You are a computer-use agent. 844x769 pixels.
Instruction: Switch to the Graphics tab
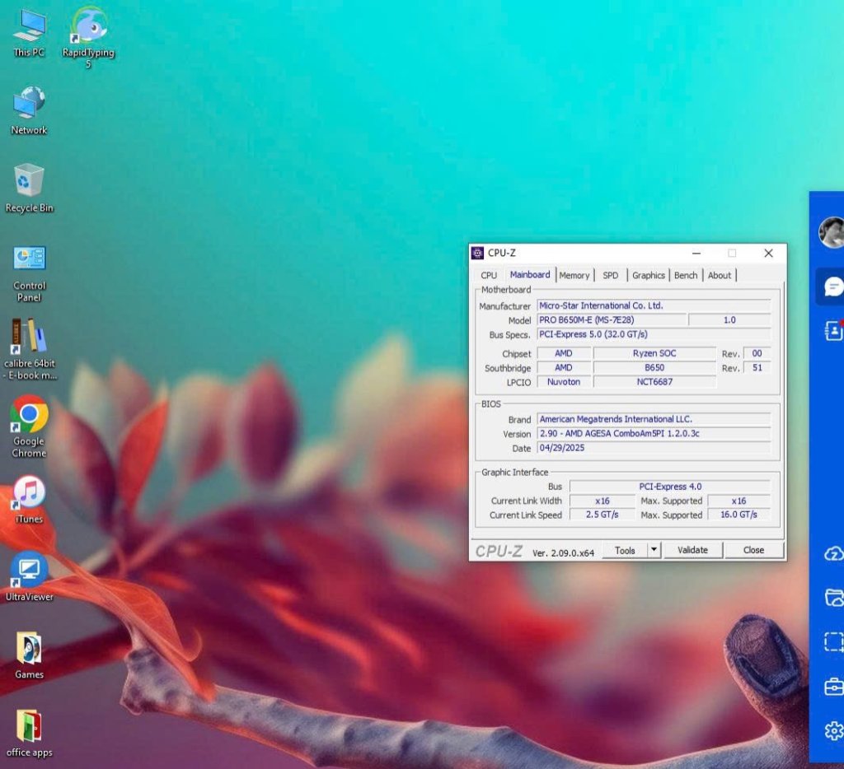coord(648,275)
